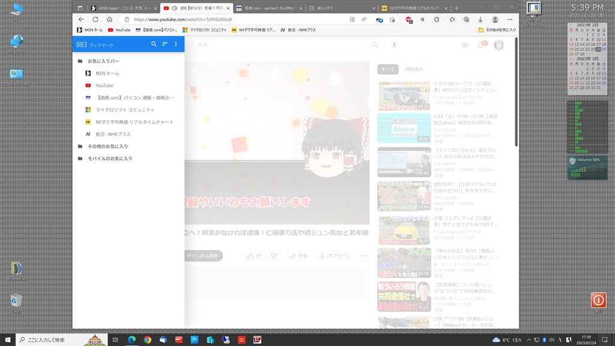Open the extensions puzzle icon
Screen dimensions: 615x346
(x=437, y=20)
